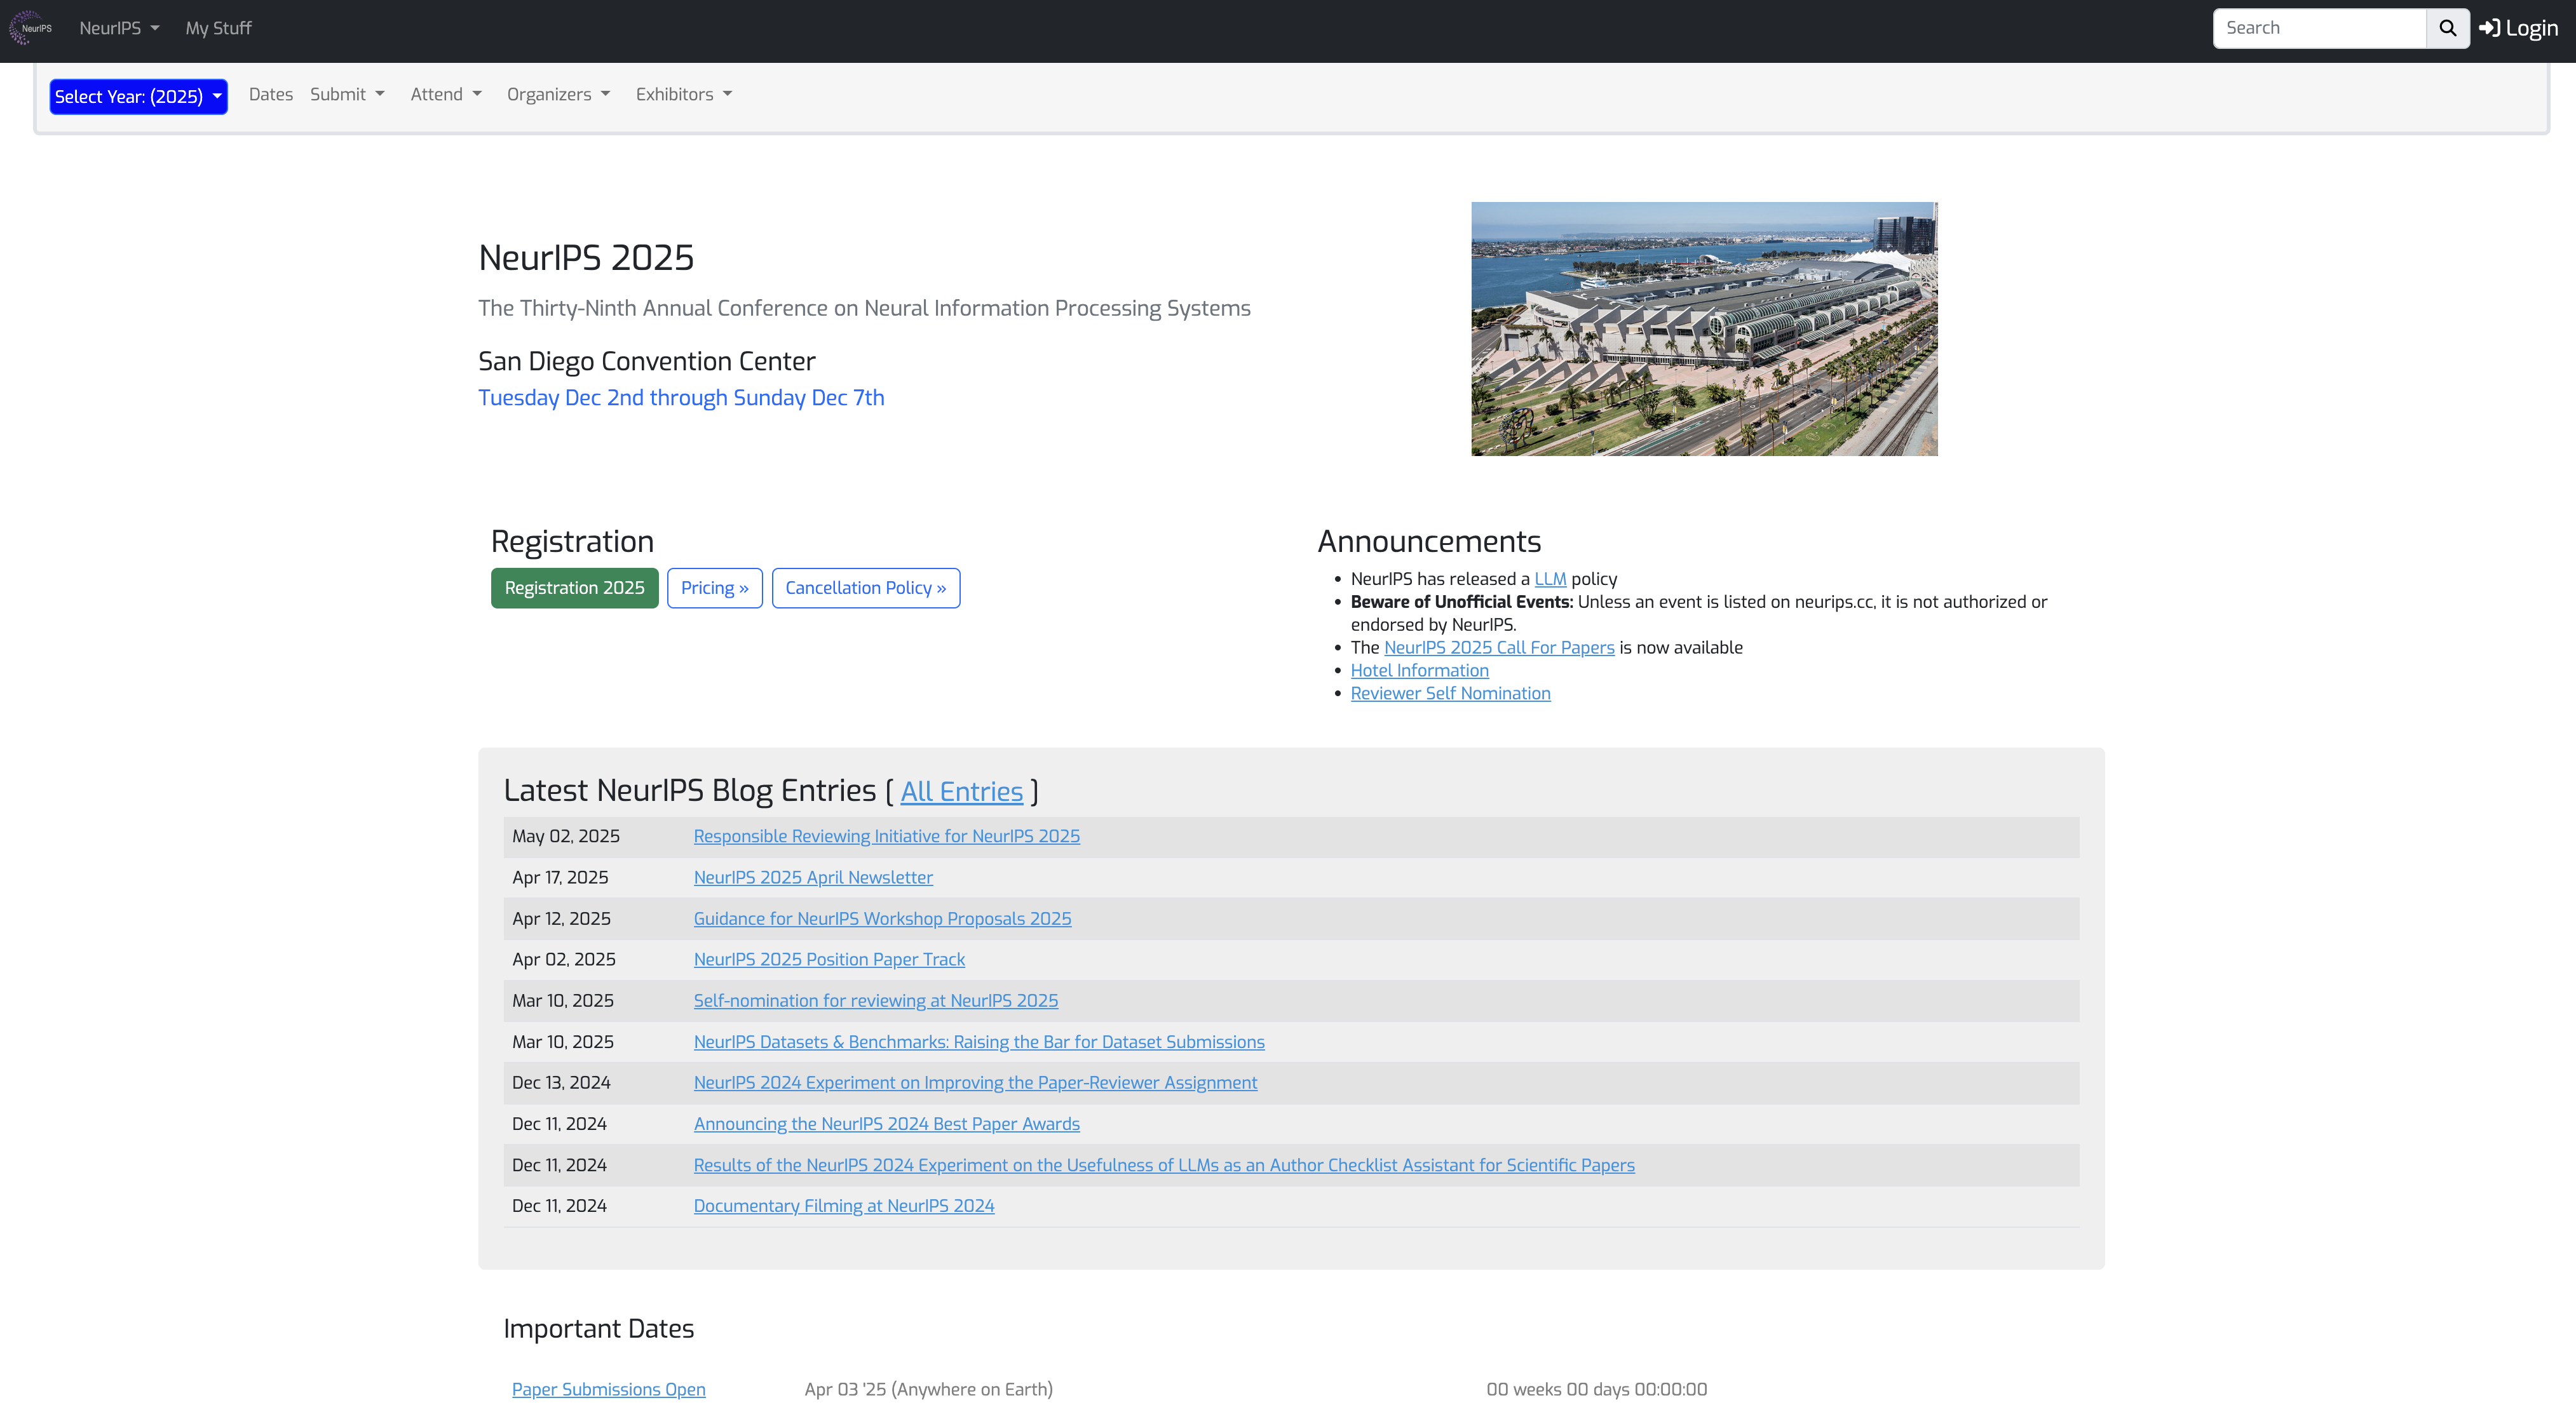Screen dimensions: 2576x1405
Task: Open the Pricing page button
Action: (714, 588)
